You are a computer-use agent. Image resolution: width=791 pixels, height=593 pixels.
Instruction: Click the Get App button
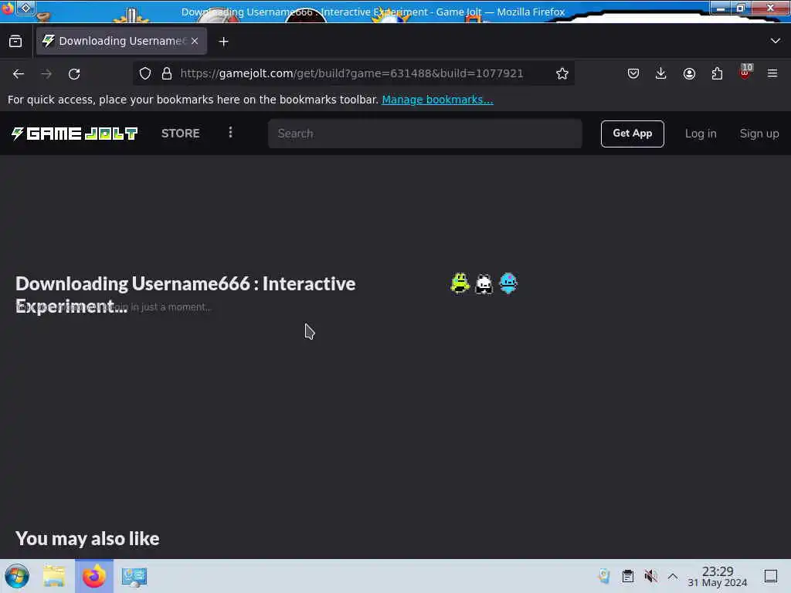point(632,134)
